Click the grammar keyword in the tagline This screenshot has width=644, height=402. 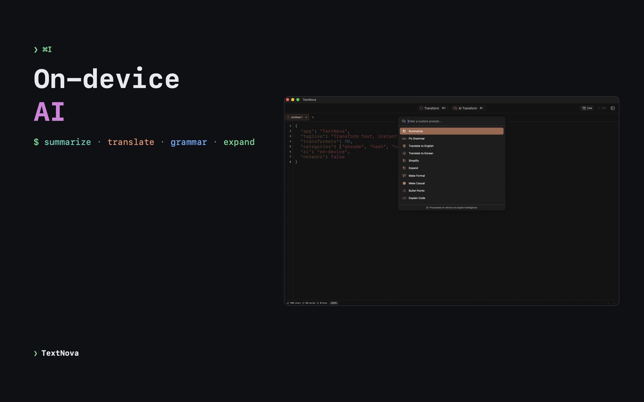coord(189,142)
